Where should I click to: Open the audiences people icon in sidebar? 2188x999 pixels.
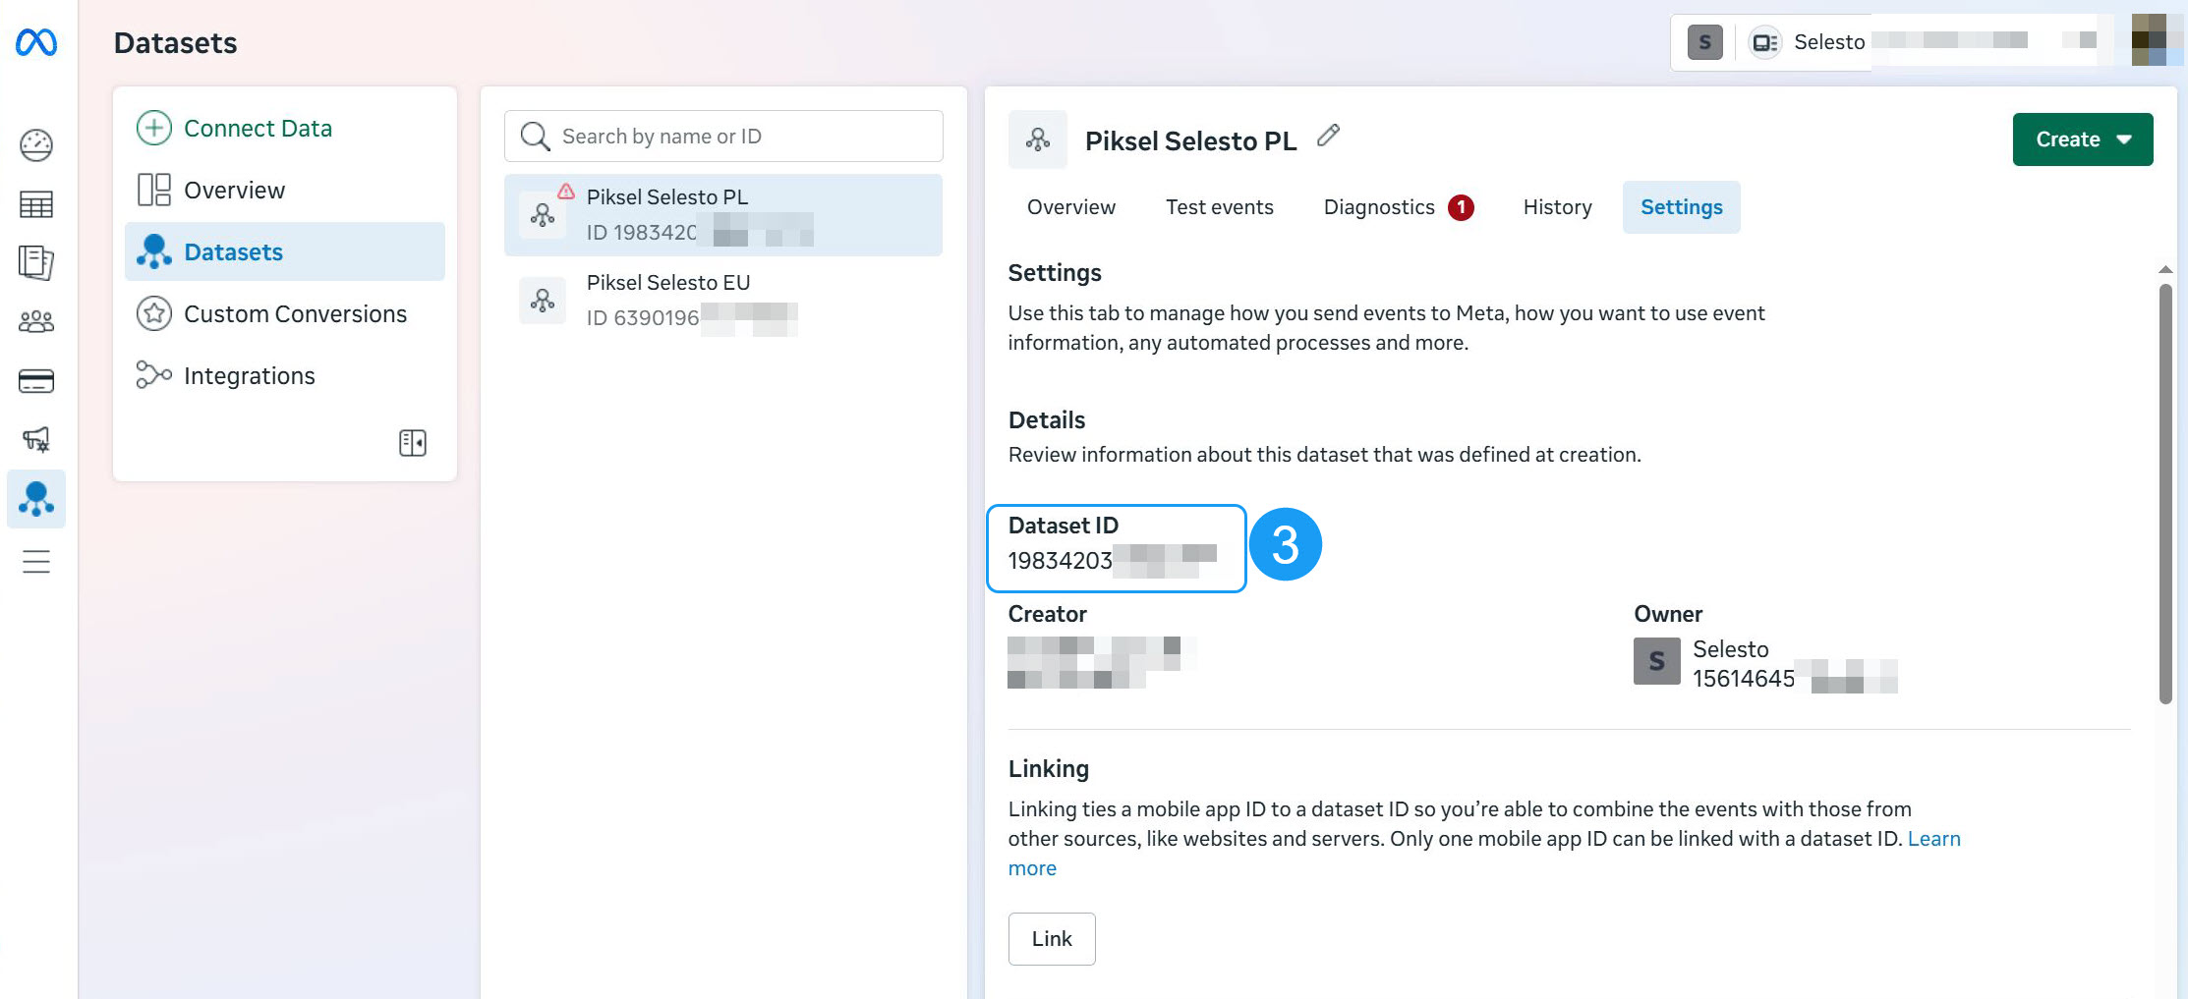coord(36,321)
